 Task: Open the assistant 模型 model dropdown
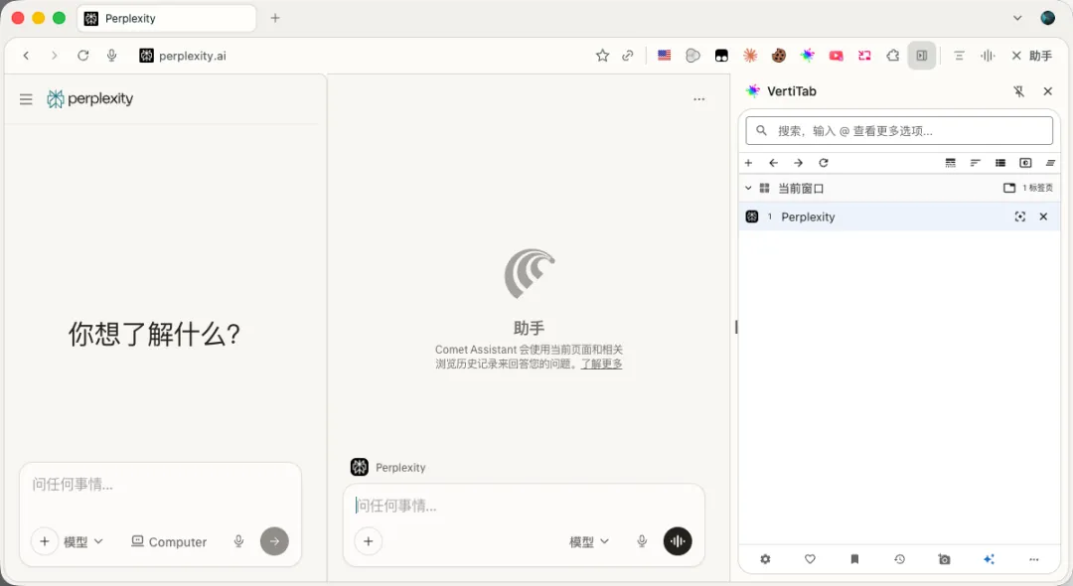pos(588,541)
